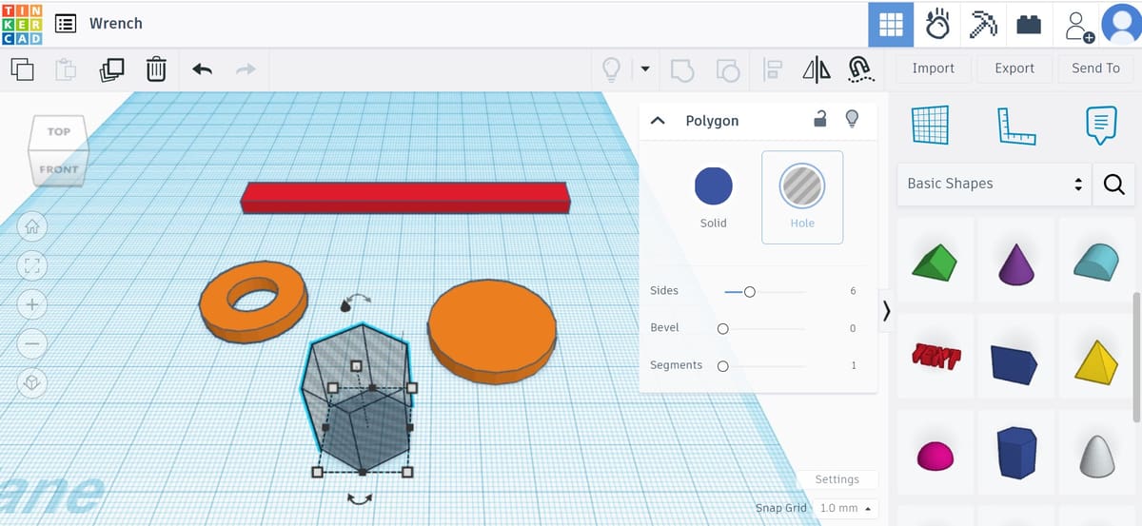Adjust the Bevel slider handle
This screenshot has width=1142, height=526.
(723, 329)
